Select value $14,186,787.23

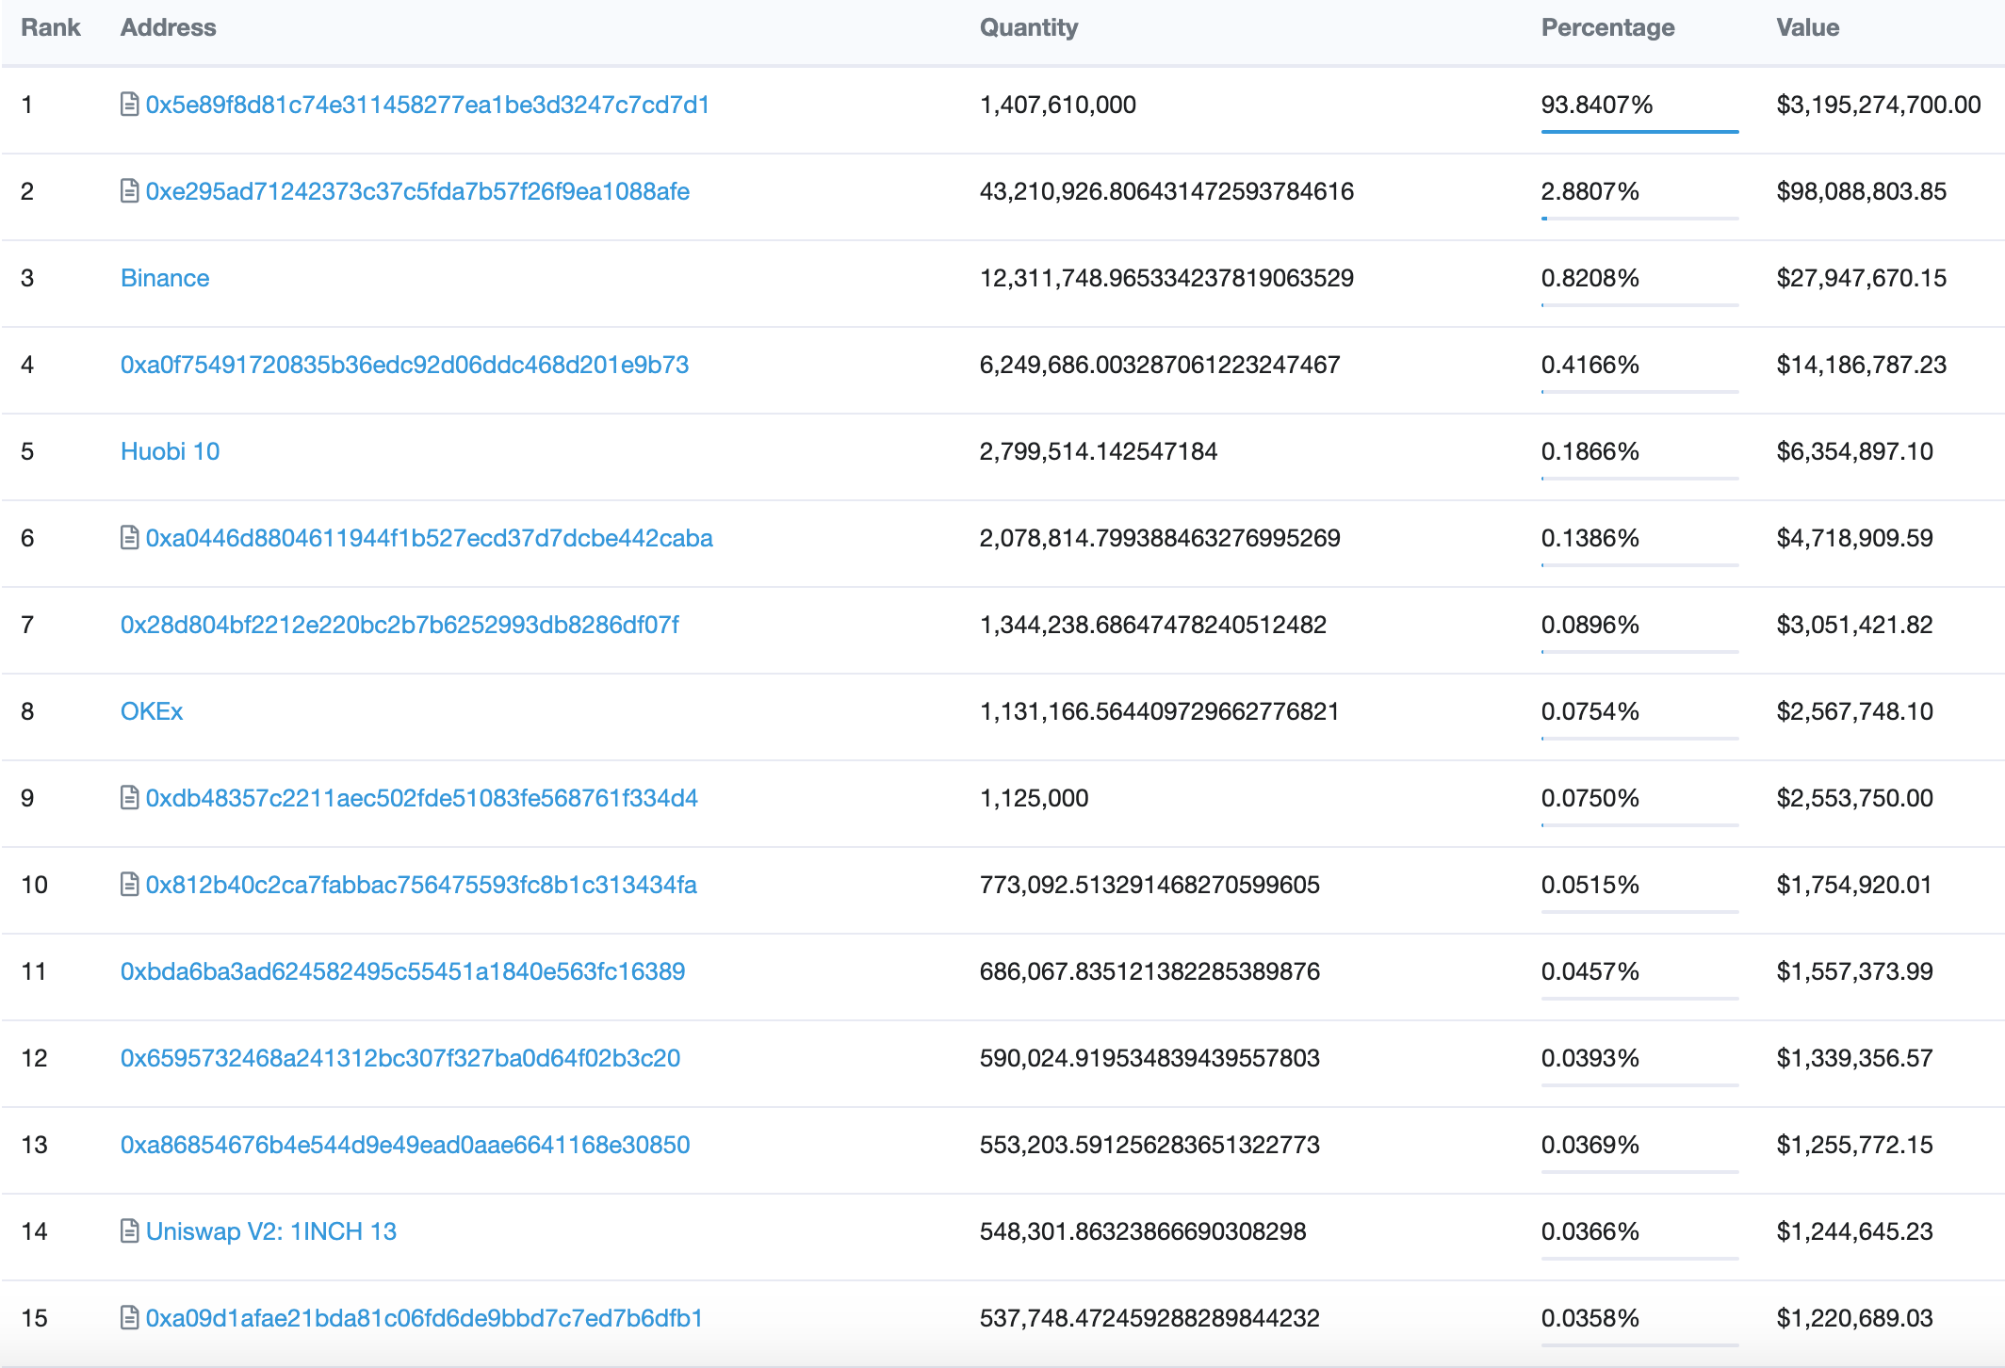pos(1862,365)
